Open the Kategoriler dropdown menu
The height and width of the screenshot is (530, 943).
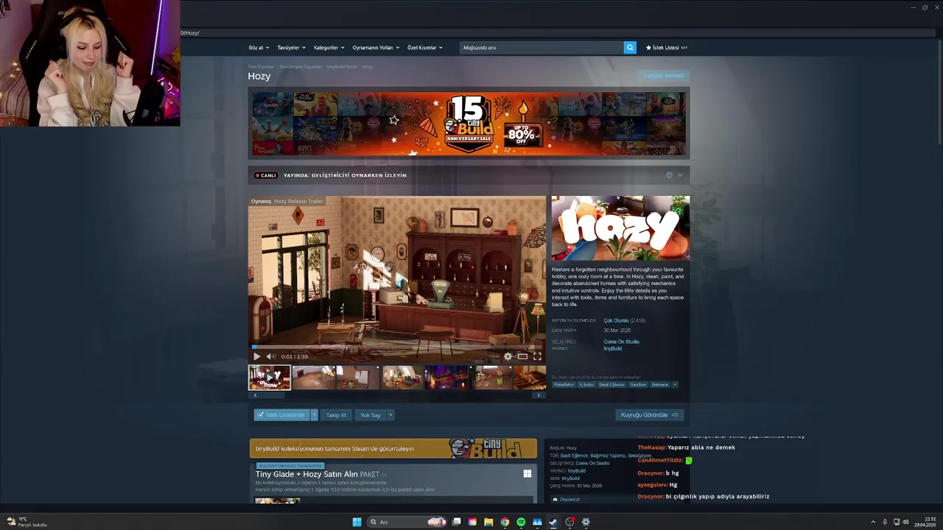point(329,47)
